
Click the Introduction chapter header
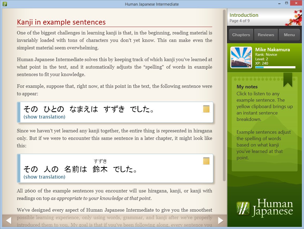point(244,15)
